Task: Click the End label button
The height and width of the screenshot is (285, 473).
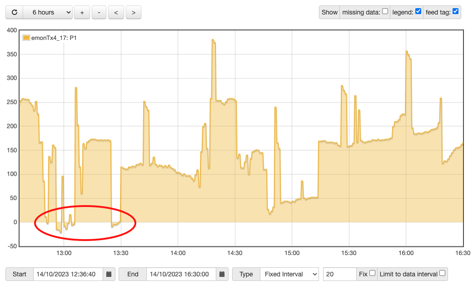Action: click(x=133, y=274)
